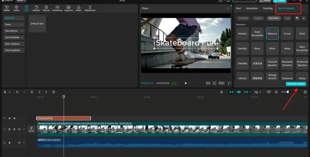Adjust the timeline zoom slider handle
The width and height of the screenshot is (310, 157).
coord(288,92)
